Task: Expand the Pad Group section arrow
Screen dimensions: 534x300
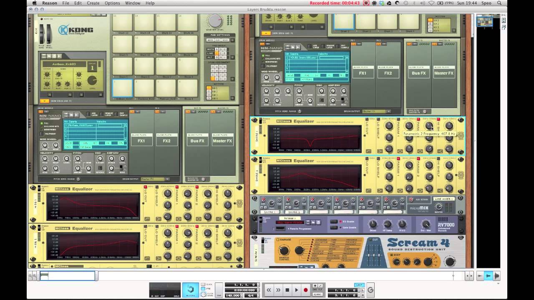Action: pos(232,57)
